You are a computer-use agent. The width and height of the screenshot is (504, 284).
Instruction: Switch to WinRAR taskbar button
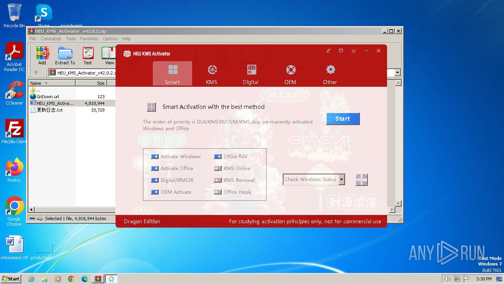(x=98, y=279)
